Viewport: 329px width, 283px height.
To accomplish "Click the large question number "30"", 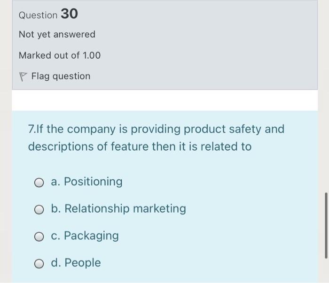I will 69,15.
